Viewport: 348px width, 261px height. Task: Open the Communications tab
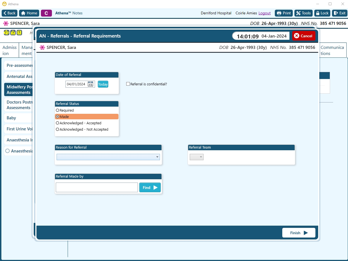point(333,50)
